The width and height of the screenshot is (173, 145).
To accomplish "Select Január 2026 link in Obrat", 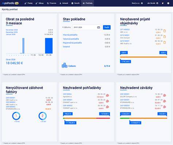I will 11,34.
